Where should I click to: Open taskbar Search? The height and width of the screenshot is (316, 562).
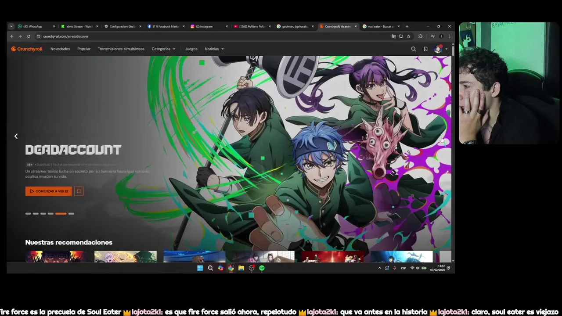pos(210,268)
